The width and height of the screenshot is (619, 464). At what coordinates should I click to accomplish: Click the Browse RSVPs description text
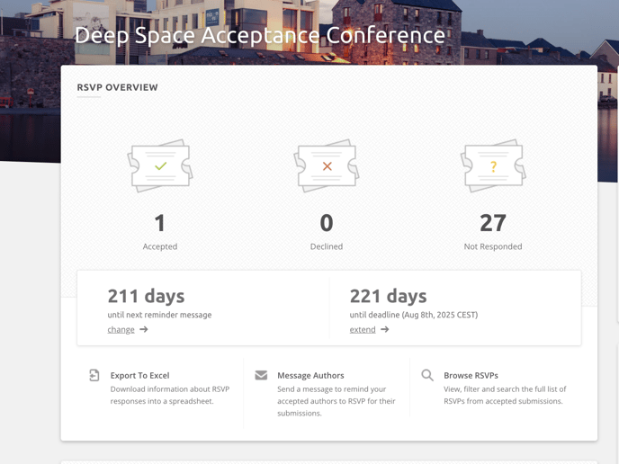point(505,395)
